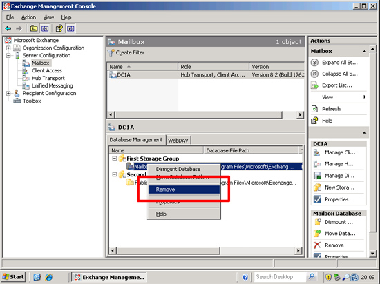The height and width of the screenshot is (284, 380).
Task: Collapse Server Configuration node
Action: point(8,55)
